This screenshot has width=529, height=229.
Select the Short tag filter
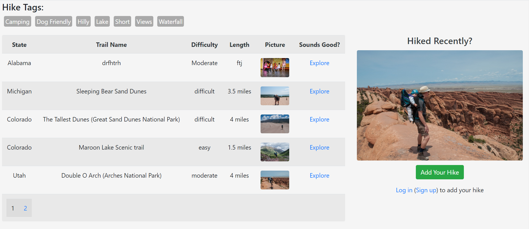[122, 22]
